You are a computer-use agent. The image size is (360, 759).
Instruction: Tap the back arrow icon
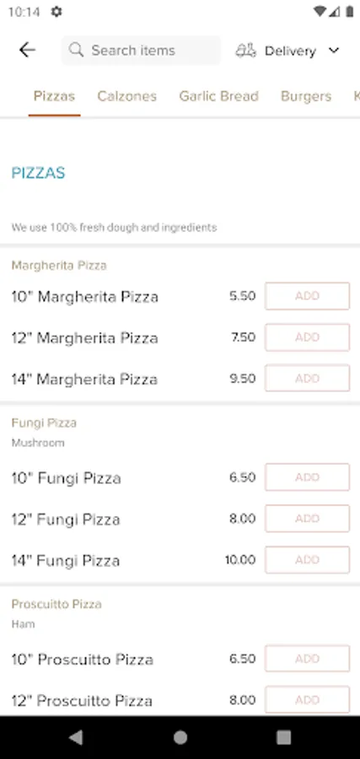pyautogui.click(x=27, y=50)
